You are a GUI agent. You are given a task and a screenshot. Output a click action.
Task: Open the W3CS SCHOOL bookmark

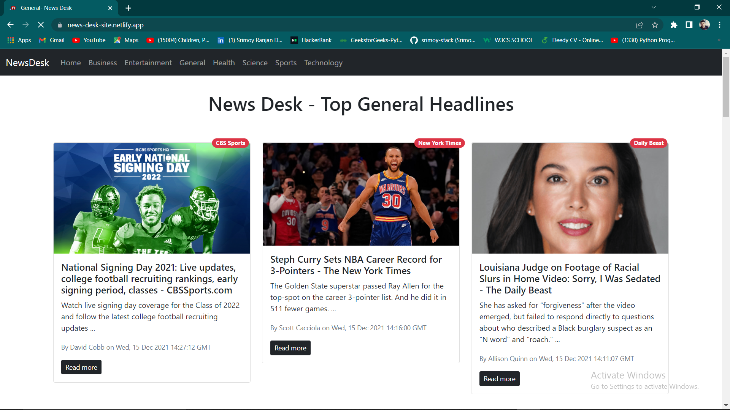pyautogui.click(x=508, y=40)
